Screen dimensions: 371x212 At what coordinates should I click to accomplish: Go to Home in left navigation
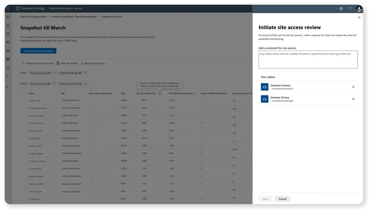coord(8,25)
